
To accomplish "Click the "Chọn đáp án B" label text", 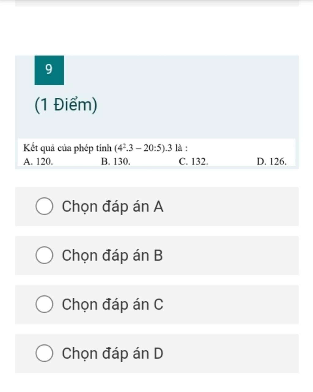I will coord(112,255).
